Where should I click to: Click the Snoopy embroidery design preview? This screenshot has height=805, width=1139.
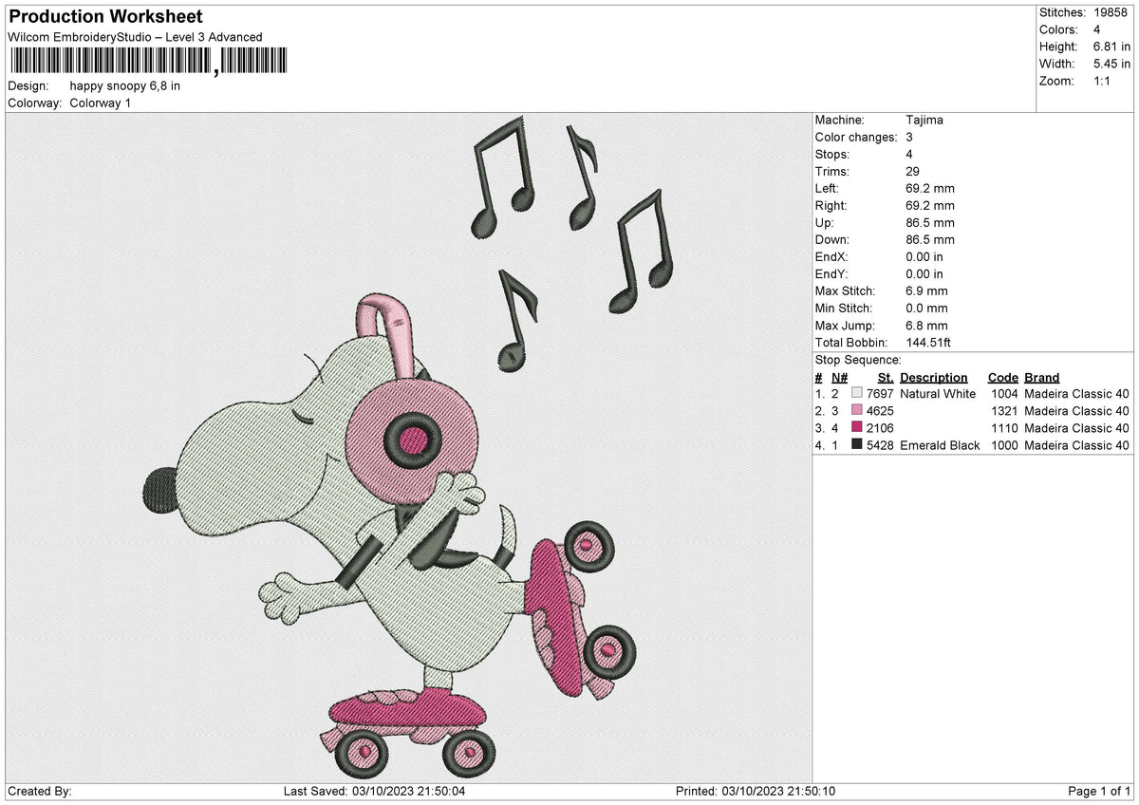(x=408, y=447)
